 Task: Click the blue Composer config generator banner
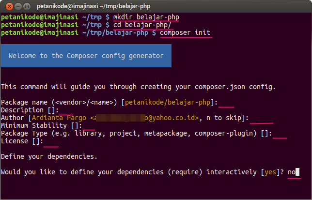86,56
